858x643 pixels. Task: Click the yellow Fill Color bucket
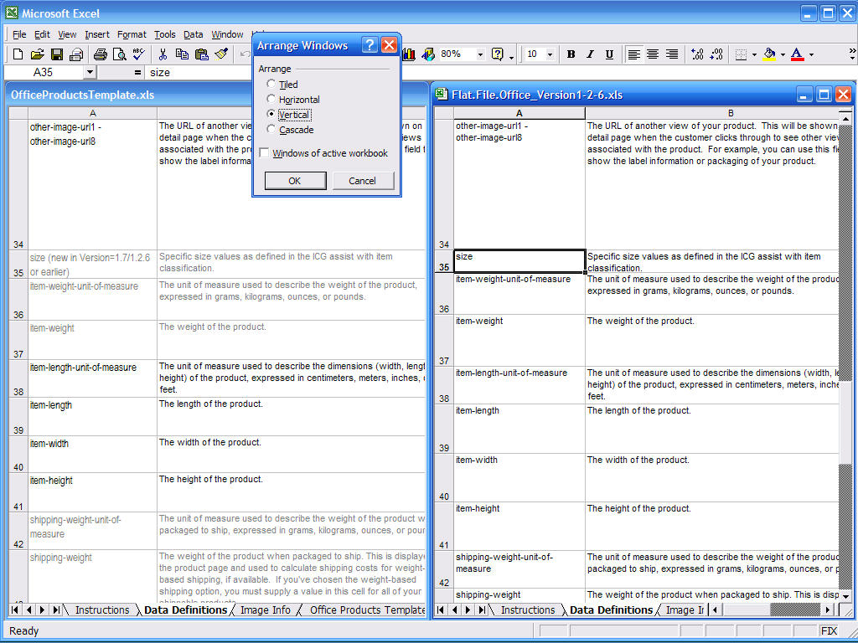[769, 54]
